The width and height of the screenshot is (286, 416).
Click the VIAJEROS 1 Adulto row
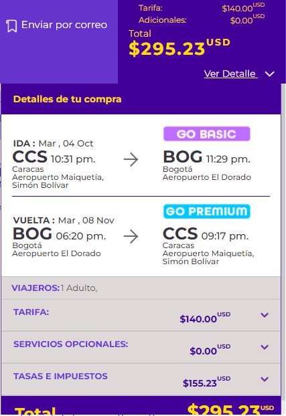[x=141, y=288]
